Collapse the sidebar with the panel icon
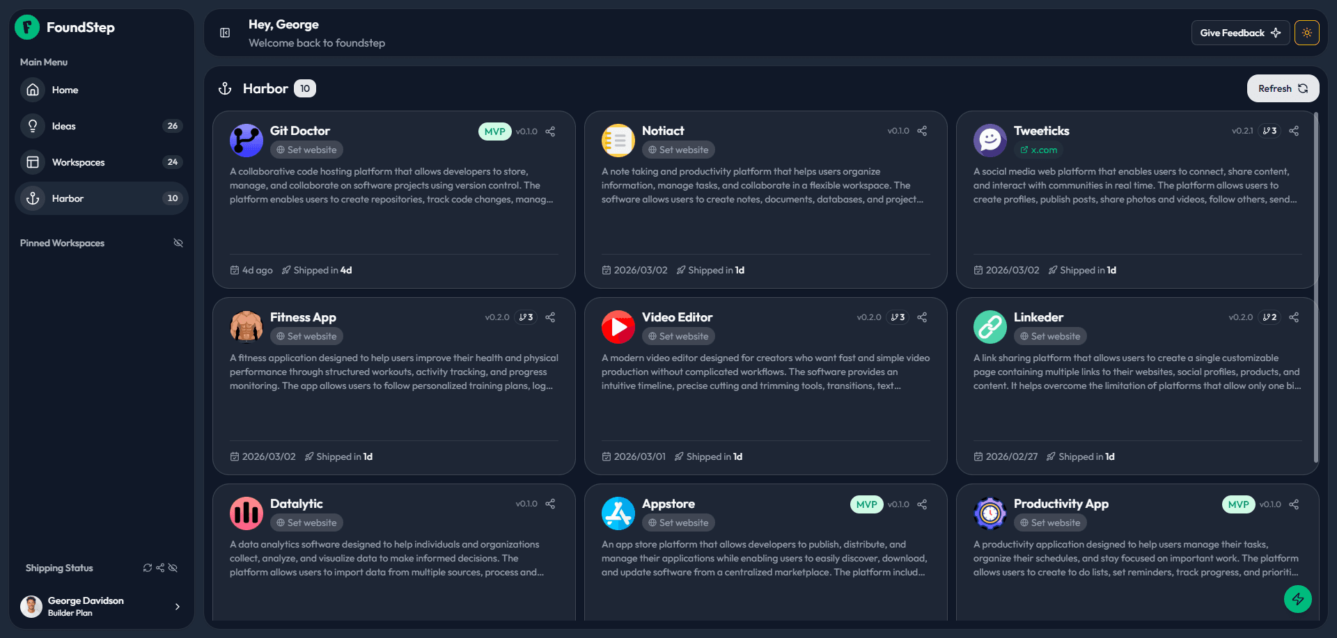The image size is (1337, 638). click(224, 33)
